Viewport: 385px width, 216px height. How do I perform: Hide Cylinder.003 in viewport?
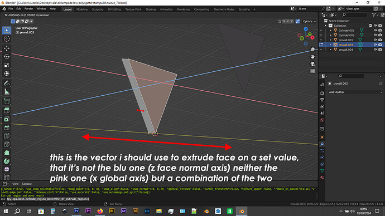pyautogui.click(x=375, y=35)
